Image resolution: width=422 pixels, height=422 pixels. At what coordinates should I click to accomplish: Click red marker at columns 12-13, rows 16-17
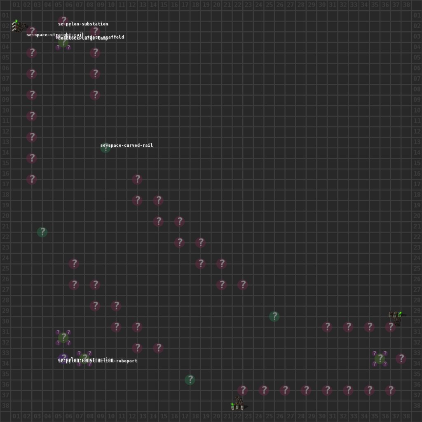[137, 179]
